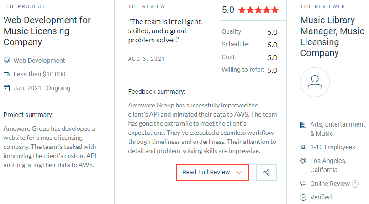Click the location pin icon

click(303, 161)
